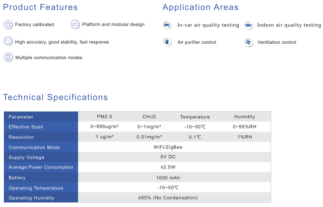Click the sofa icon for Indoor air quality
This screenshot has height=207, width=323.
point(249,25)
